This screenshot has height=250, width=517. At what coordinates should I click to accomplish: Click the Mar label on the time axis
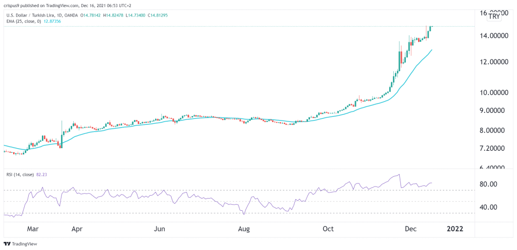tap(32, 229)
